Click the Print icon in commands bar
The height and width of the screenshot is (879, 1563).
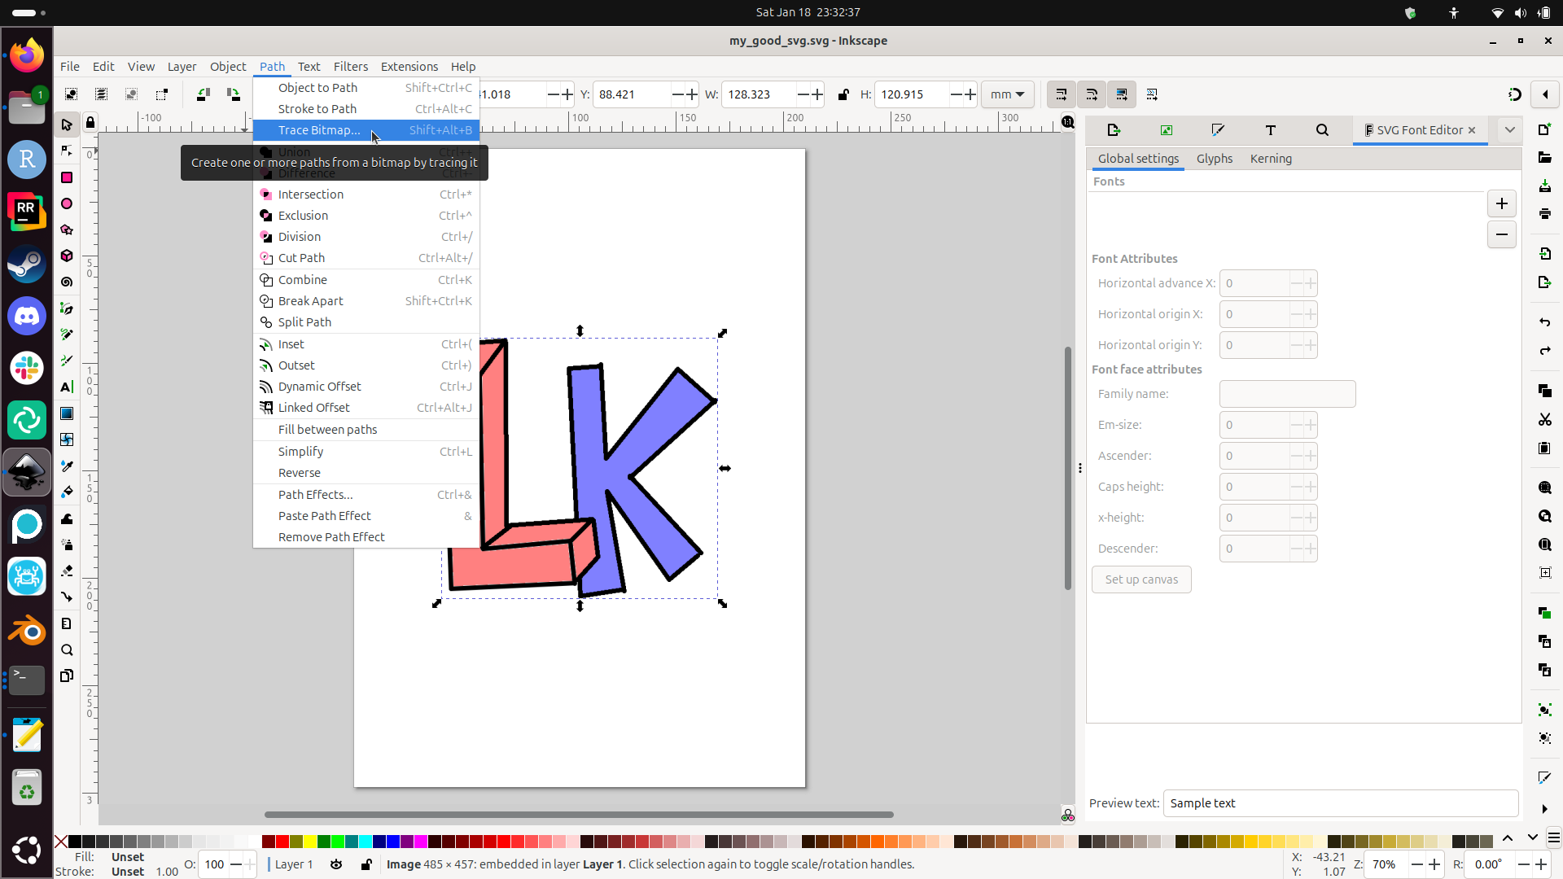(1544, 213)
